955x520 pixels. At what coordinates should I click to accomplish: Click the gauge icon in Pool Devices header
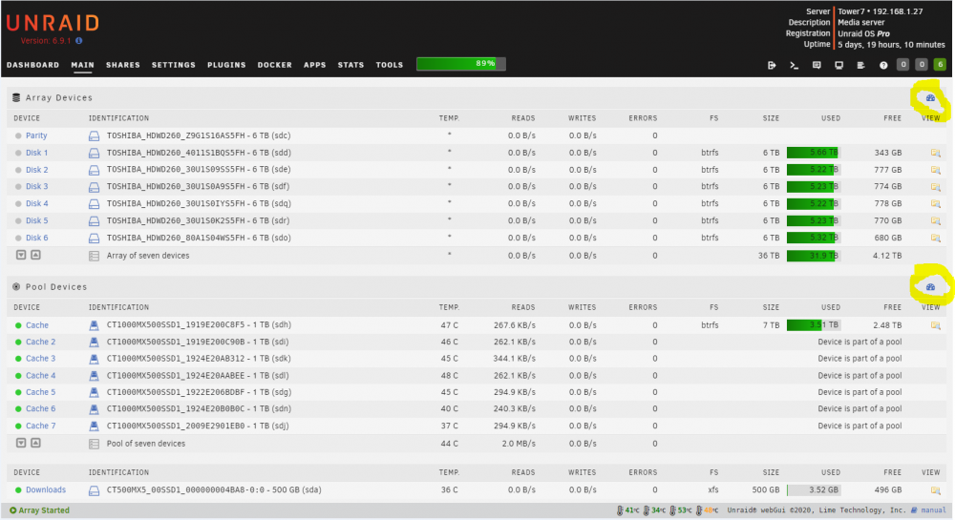(x=930, y=287)
